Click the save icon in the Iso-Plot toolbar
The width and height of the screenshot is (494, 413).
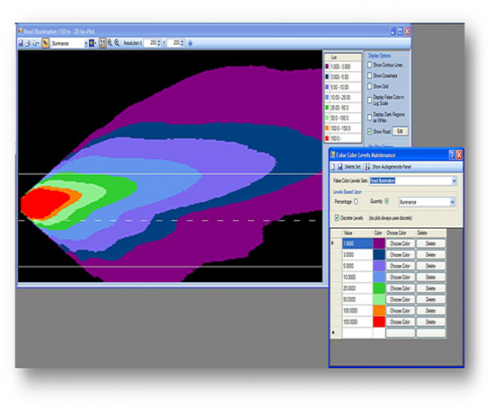(21, 43)
